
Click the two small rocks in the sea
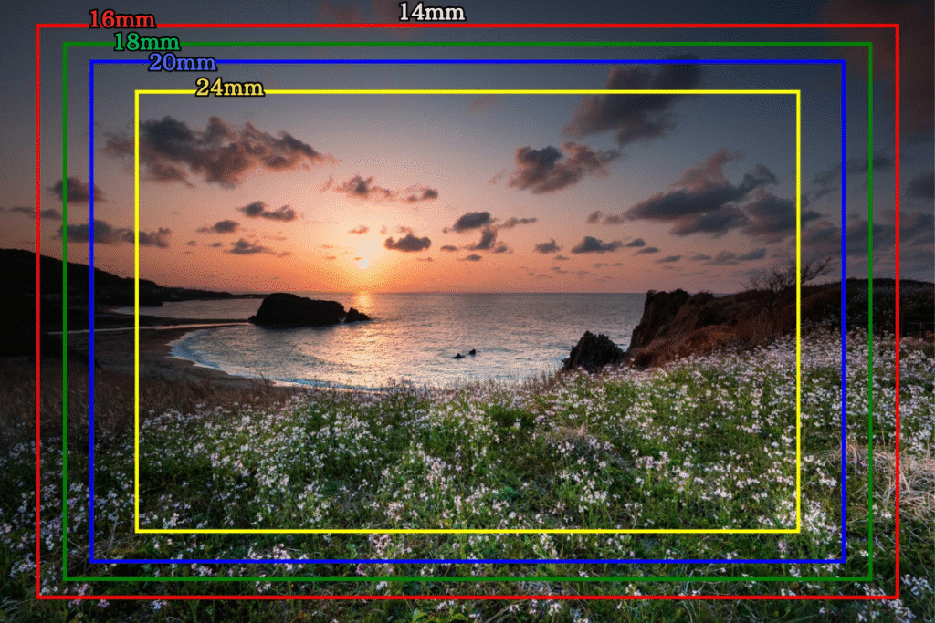click(464, 354)
